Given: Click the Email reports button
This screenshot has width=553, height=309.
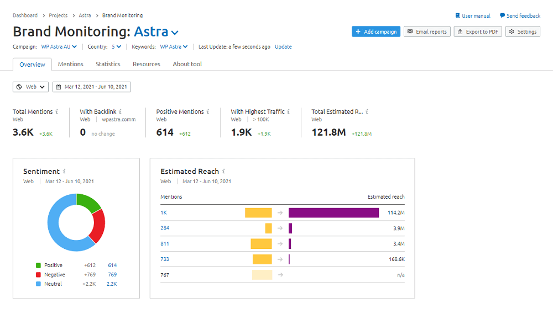Looking at the screenshot, I should (x=427, y=31).
